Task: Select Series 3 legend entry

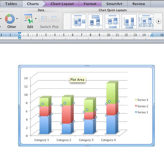Action: pos(141,100)
